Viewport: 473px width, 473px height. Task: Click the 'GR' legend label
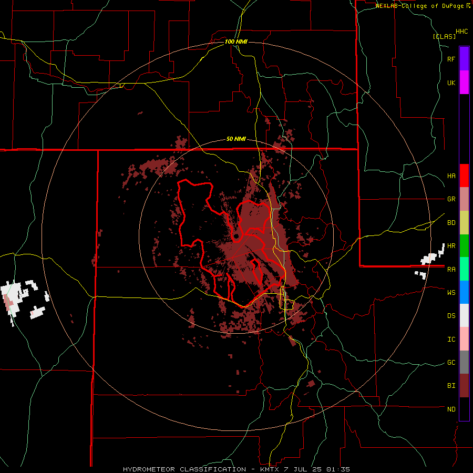451,199
